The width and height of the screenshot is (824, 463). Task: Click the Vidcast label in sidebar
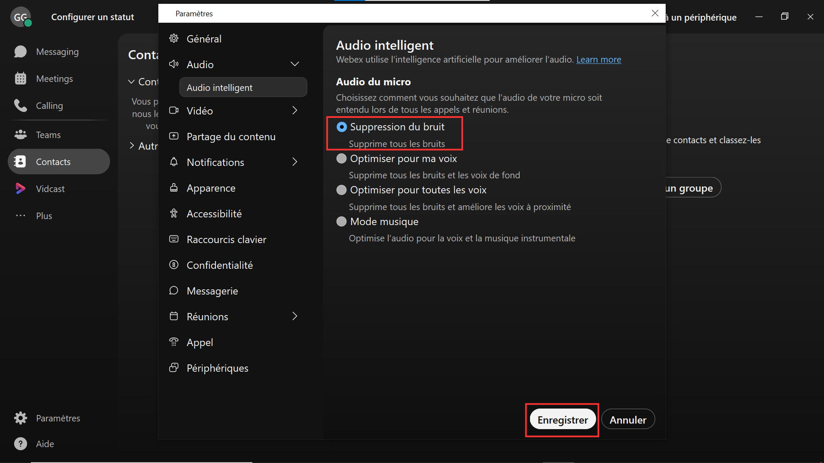point(50,189)
